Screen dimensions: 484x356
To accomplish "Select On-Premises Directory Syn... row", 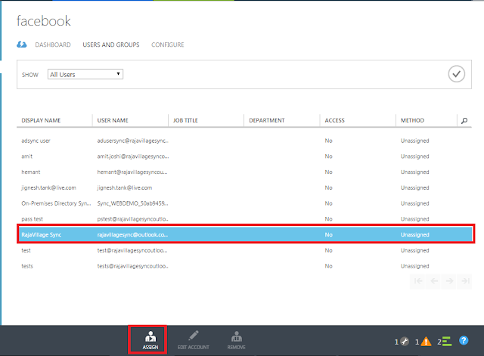I will (244, 203).
